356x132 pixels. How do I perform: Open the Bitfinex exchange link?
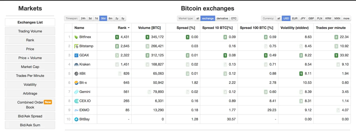click(85, 37)
